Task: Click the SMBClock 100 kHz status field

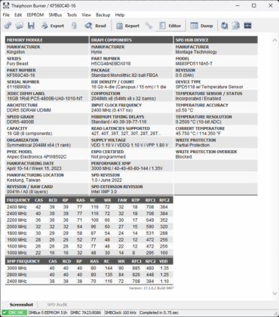Action: pyautogui.click(x=121, y=312)
